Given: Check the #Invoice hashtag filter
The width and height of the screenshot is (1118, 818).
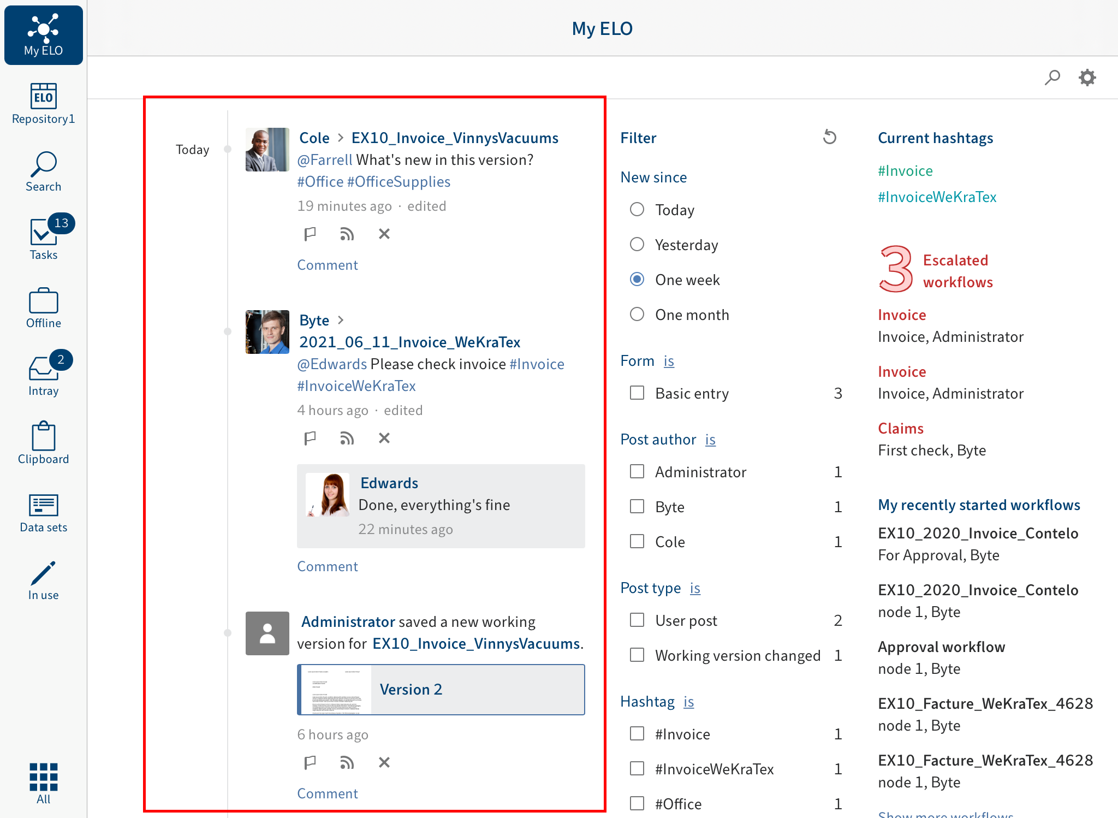Looking at the screenshot, I should tap(637, 734).
